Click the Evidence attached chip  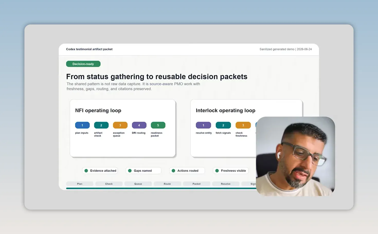coord(100,170)
